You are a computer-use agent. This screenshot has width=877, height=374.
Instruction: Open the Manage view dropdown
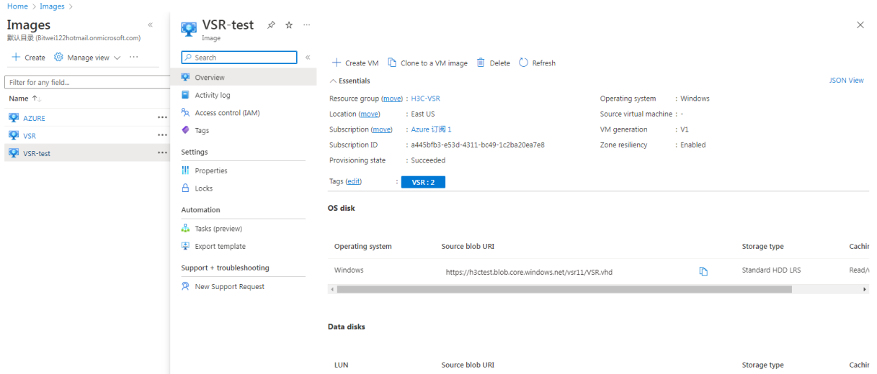[87, 58]
